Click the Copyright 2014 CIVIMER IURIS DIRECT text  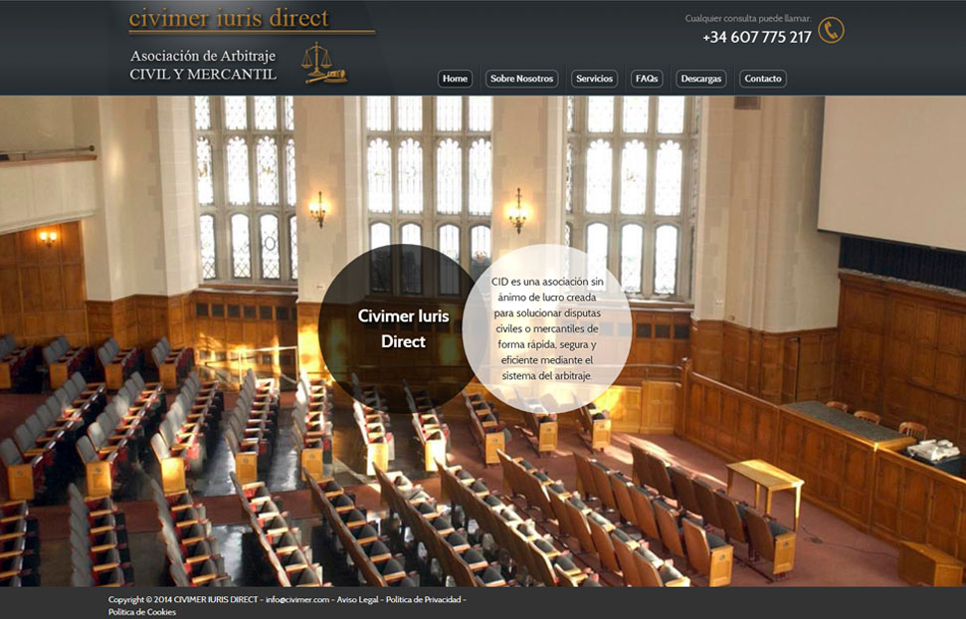[x=183, y=599]
